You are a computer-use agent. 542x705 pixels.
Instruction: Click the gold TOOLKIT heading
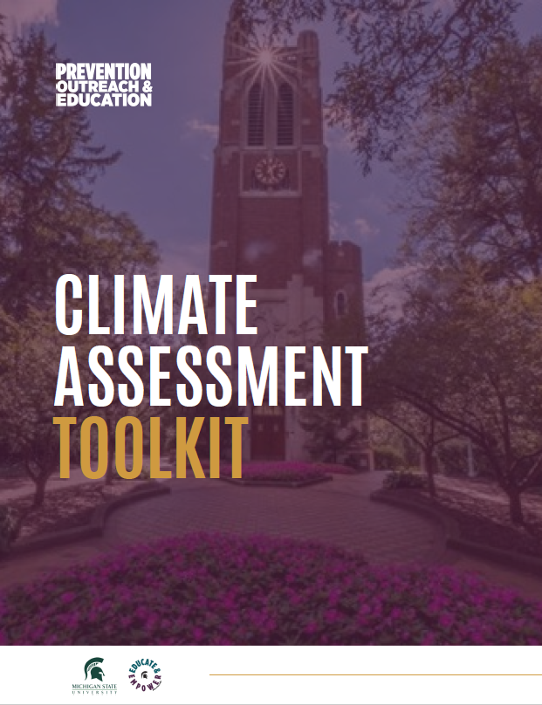click(151, 447)
